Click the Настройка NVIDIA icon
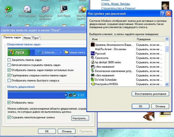The height and width of the screenshot is (137, 174). coord(93,84)
